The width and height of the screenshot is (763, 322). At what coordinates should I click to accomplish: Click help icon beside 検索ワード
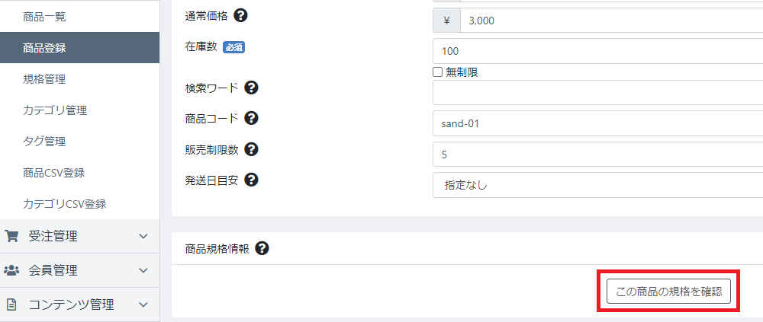coord(250,88)
